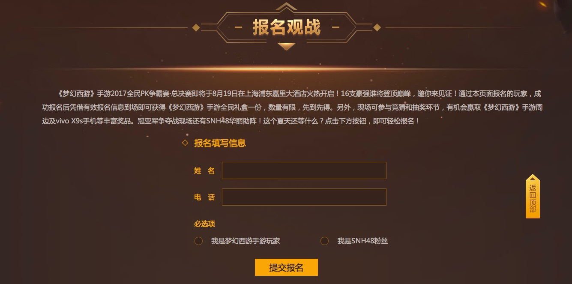This screenshot has height=284, width=572.
Task: Click the 我是梦幻西游手游玩家 option text
Action: 246,241
